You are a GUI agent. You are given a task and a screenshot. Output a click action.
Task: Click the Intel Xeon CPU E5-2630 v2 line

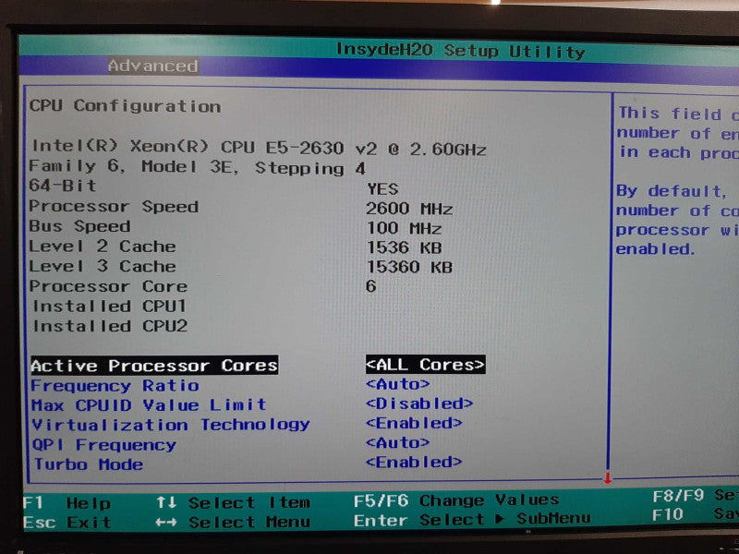(259, 148)
